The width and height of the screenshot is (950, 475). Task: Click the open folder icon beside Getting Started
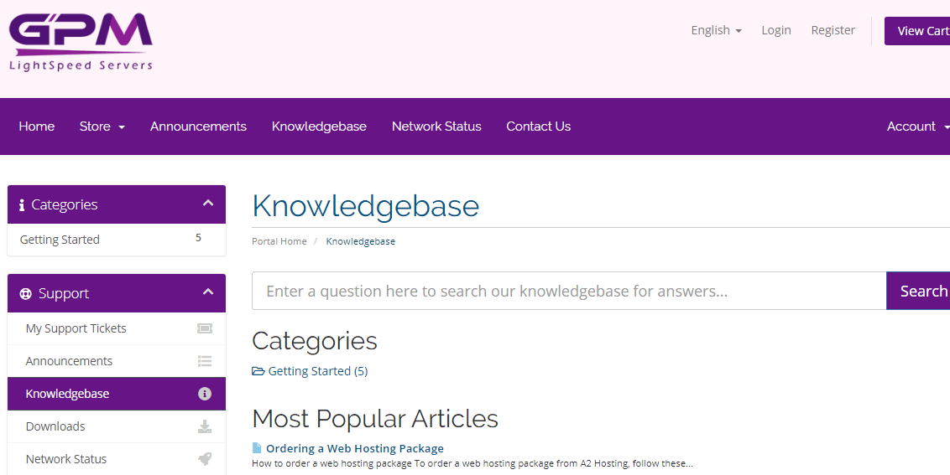coord(258,371)
